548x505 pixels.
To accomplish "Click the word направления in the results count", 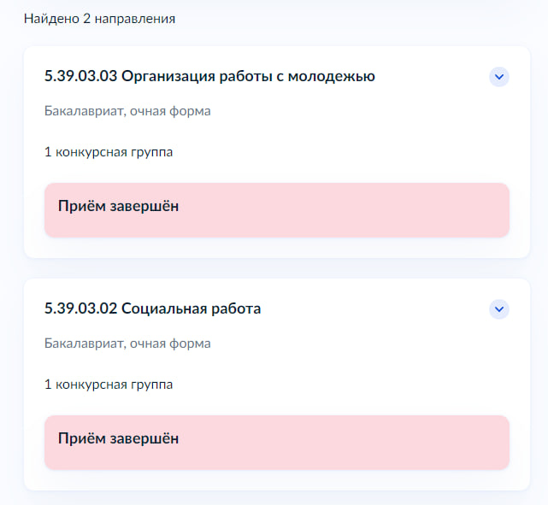I will (135, 19).
